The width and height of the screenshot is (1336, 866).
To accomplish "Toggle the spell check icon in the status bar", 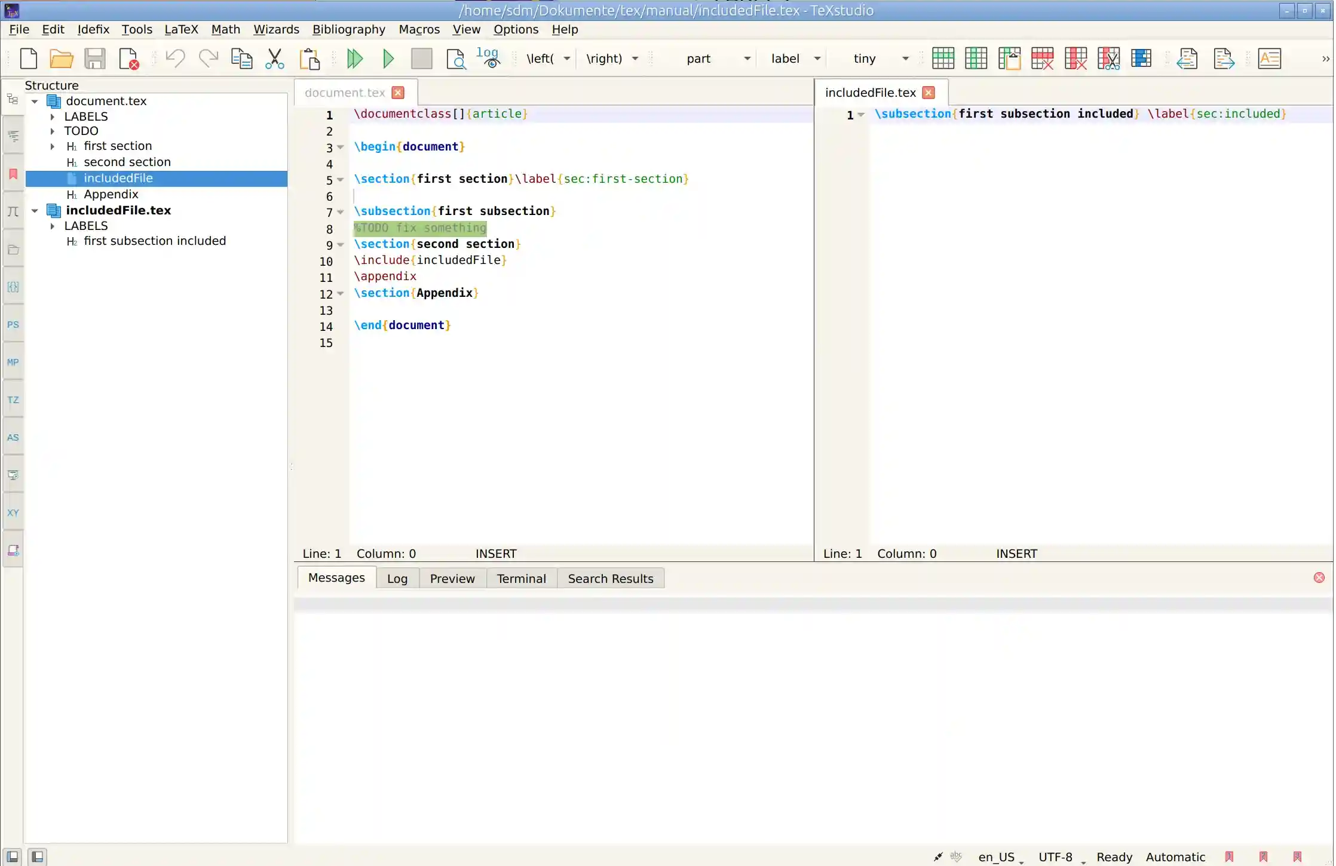I will 956,856.
